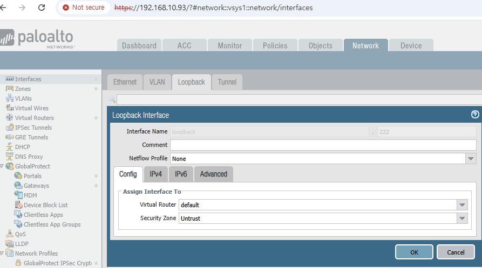This screenshot has height=268, width=482.
Task: Open Loopback Interface help icon
Action: pos(475,115)
